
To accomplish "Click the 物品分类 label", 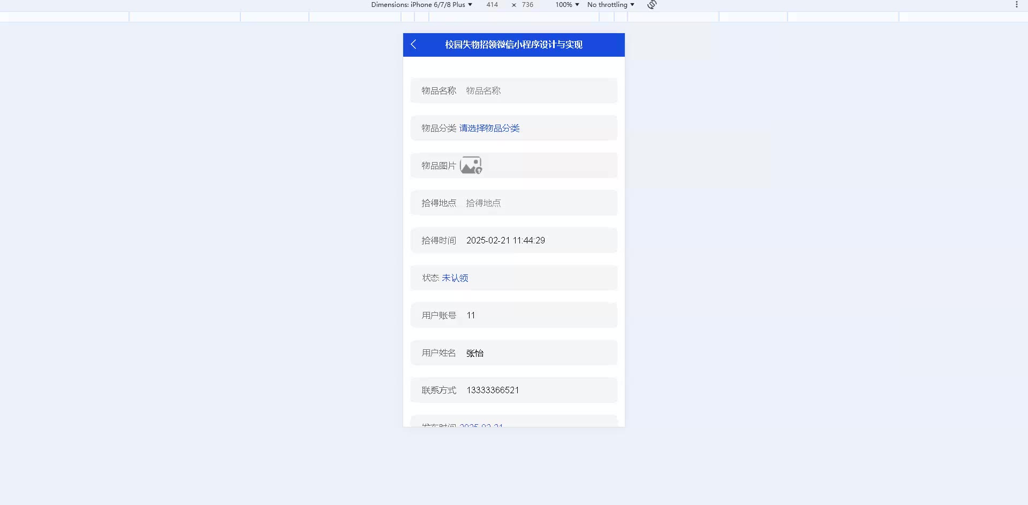I will (439, 128).
